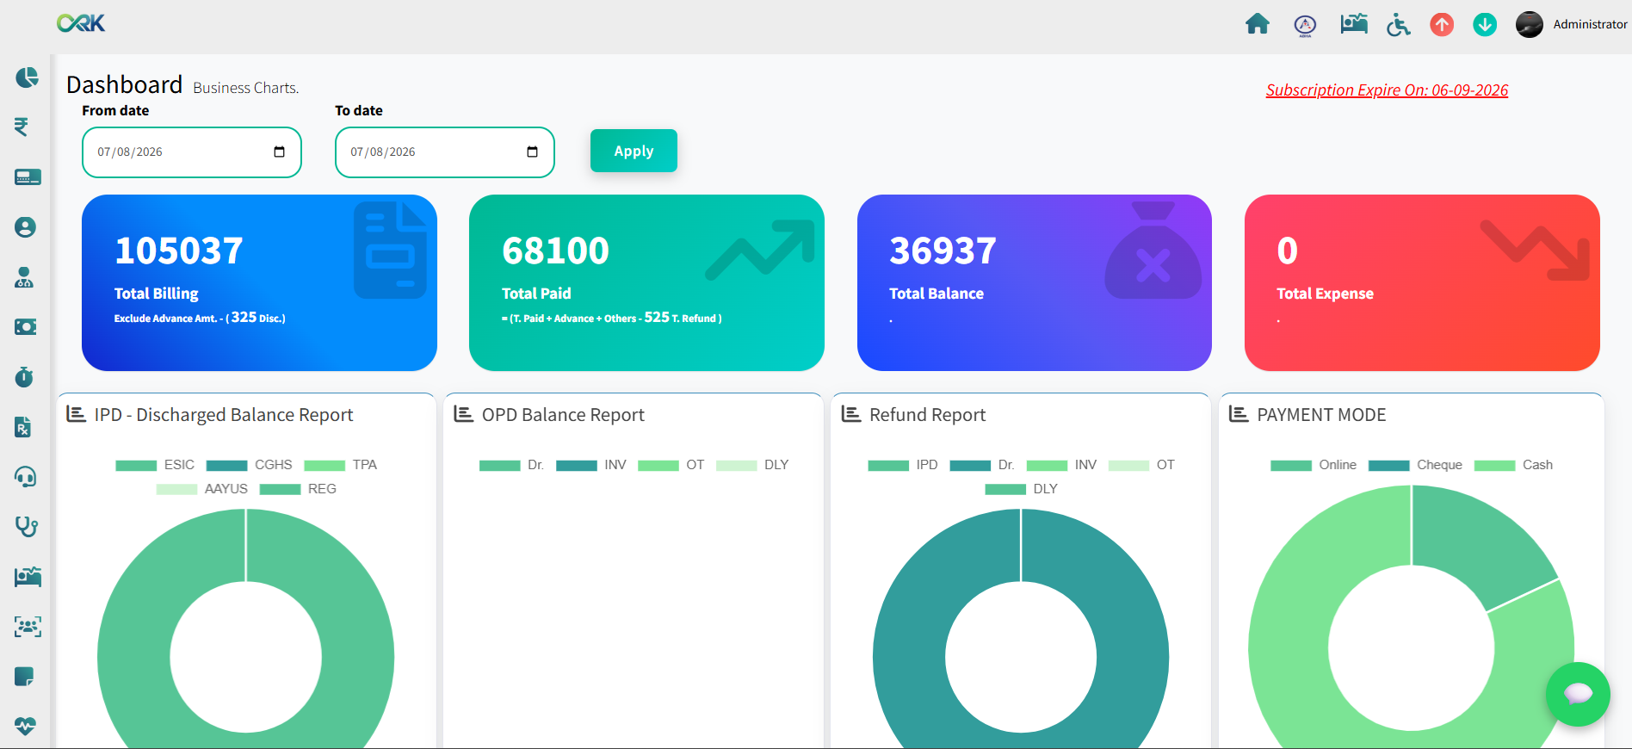
Task: Open the green chat bubble widget
Action: (1578, 694)
